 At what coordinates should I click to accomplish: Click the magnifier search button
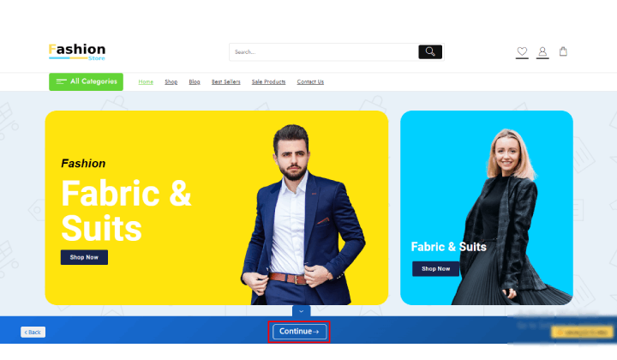(x=430, y=52)
